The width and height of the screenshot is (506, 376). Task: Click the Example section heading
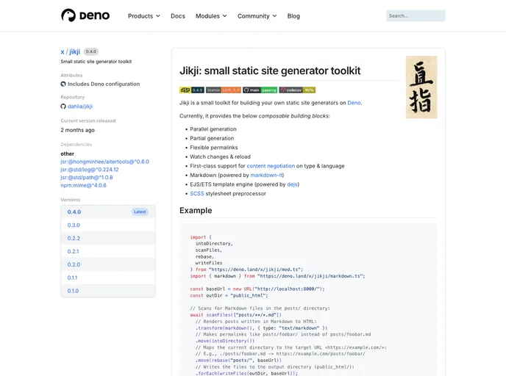pos(196,210)
